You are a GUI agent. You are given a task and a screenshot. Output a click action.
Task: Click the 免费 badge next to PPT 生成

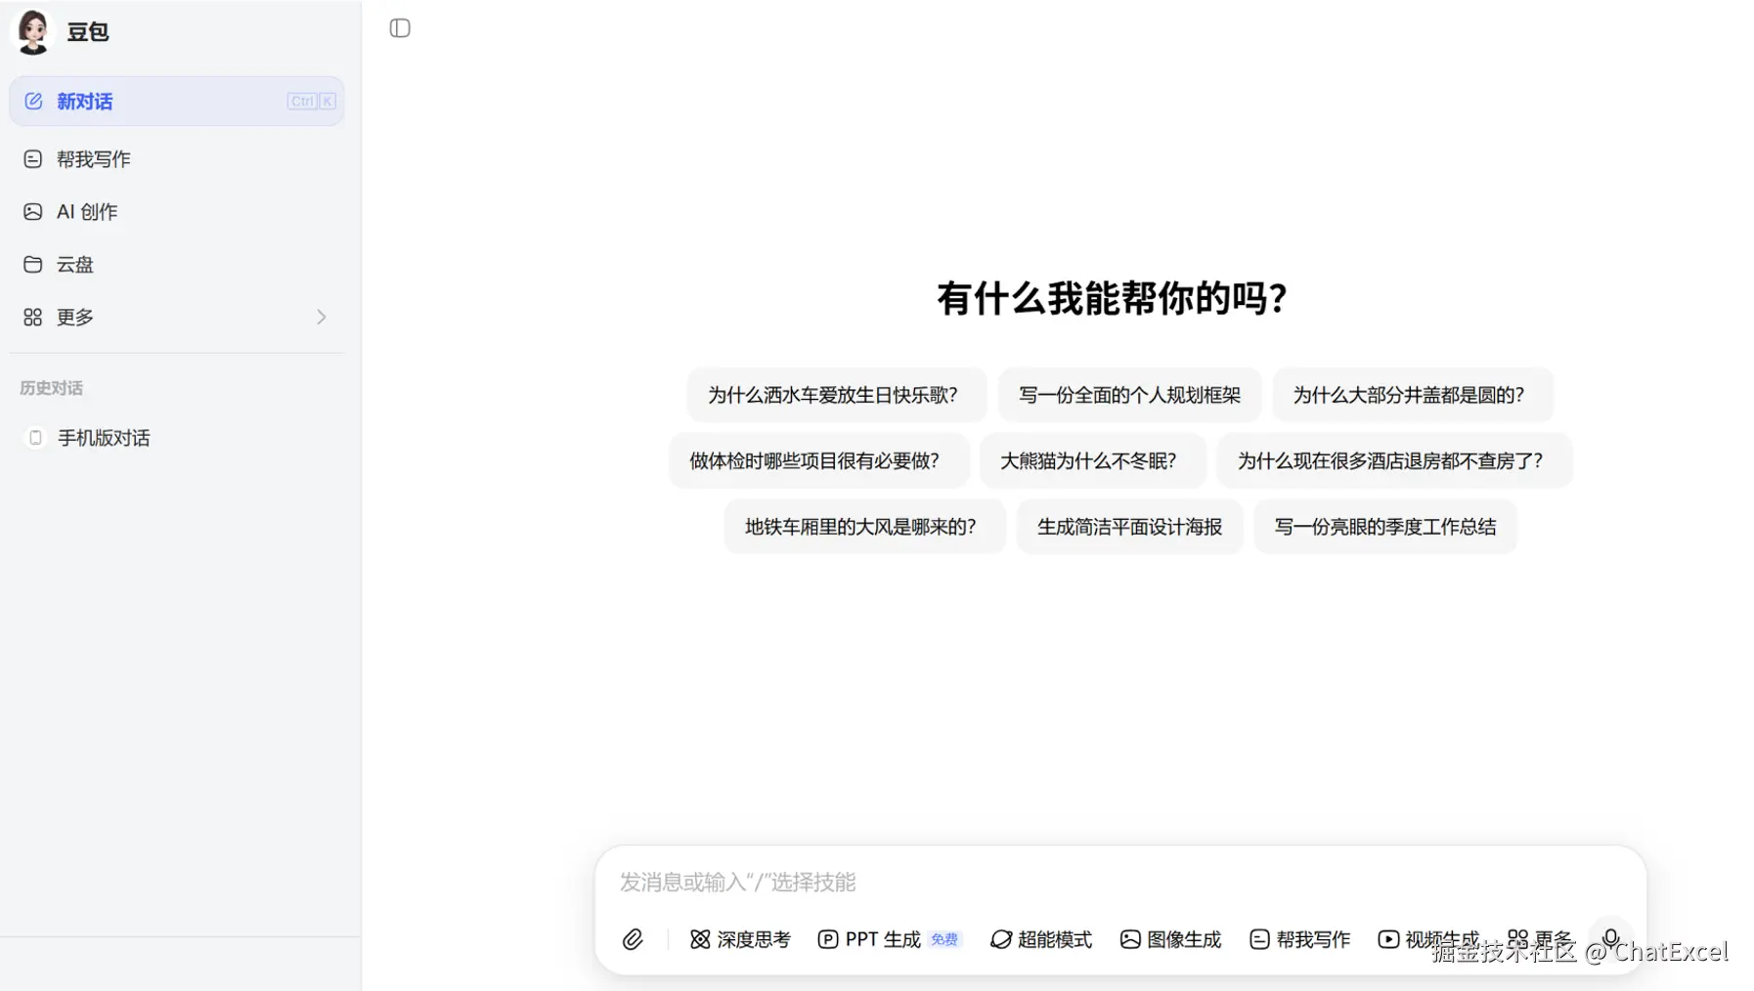[x=944, y=939]
